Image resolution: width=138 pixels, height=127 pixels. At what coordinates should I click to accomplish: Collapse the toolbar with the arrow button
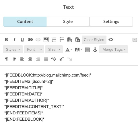(135, 40)
